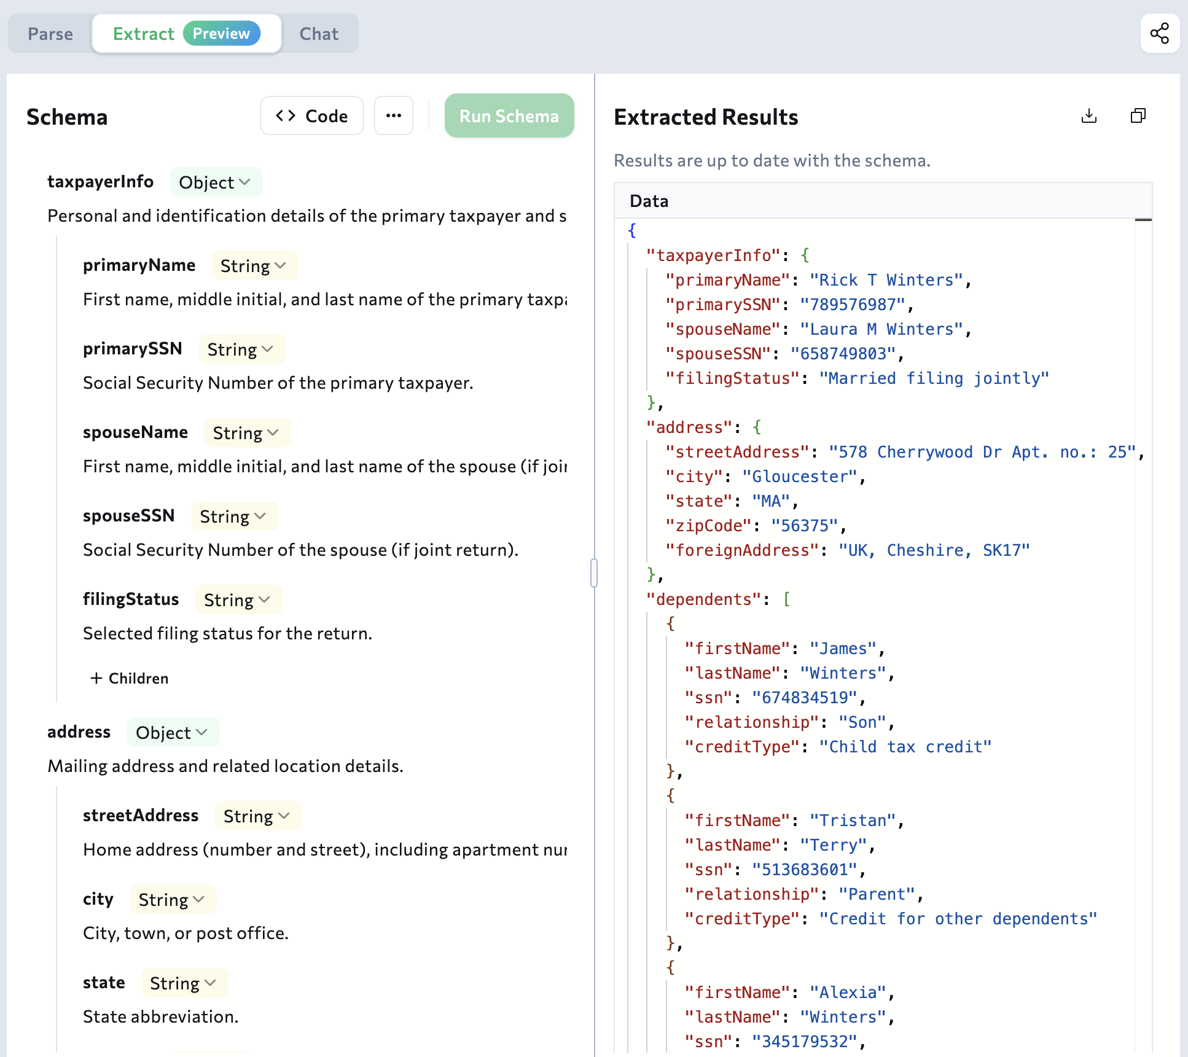
Task: Click the share icon at top right
Action: coord(1159,33)
